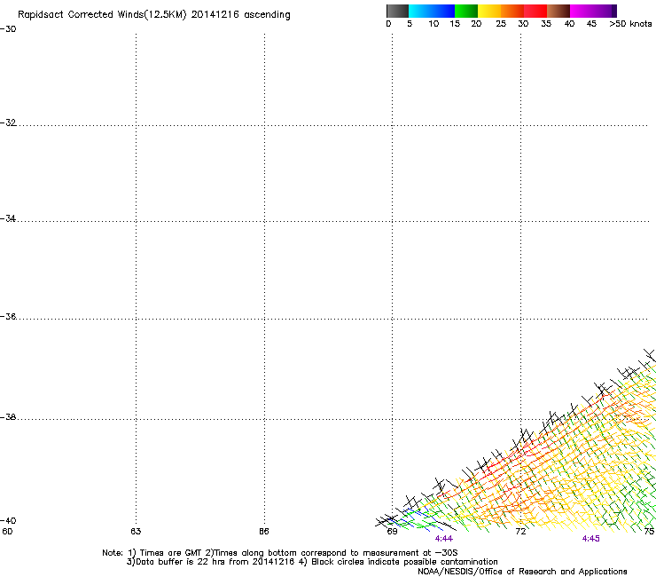Screen dimensions: 656x577
Task: Click the longitude label '63'
Action: pyautogui.click(x=136, y=532)
